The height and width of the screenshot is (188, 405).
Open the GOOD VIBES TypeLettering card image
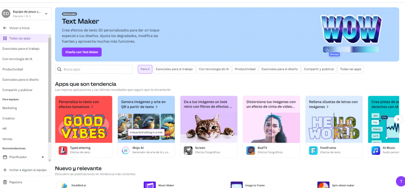coord(84,127)
